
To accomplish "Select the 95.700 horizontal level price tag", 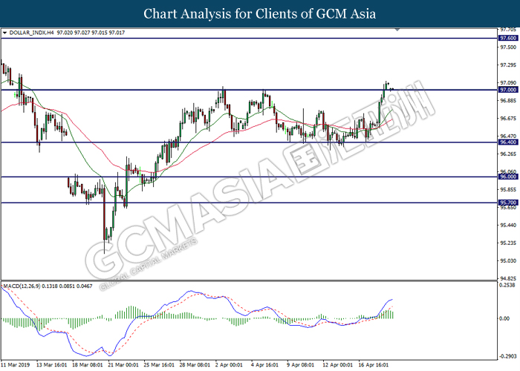I will 508,203.
